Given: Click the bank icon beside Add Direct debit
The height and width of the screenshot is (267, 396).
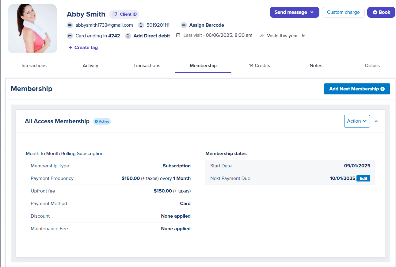Looking at the screenshot, I should coord(128,36).
